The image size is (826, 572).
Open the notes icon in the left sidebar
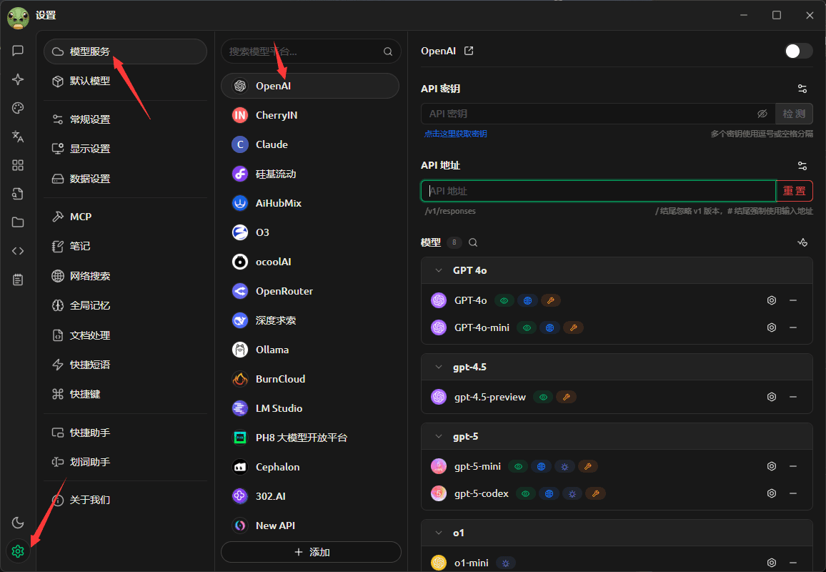[18, 279]
